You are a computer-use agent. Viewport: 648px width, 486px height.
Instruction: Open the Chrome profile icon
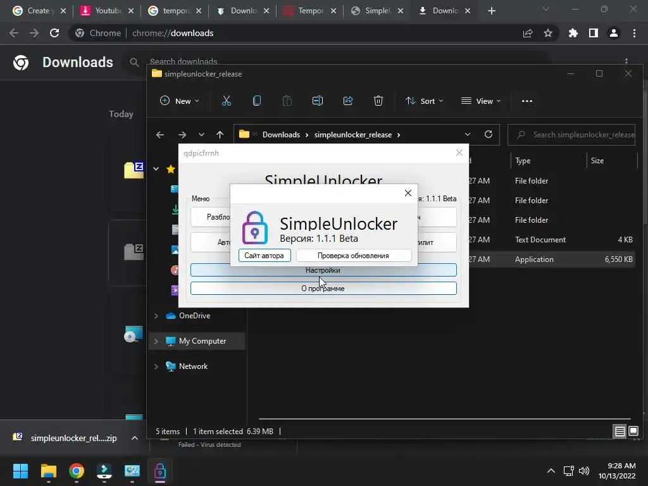tap(614, 33)
